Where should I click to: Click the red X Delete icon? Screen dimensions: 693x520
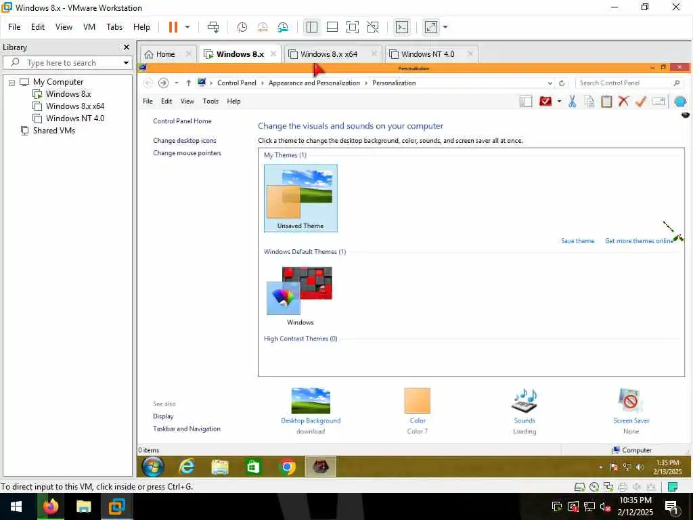coord(623,102)
